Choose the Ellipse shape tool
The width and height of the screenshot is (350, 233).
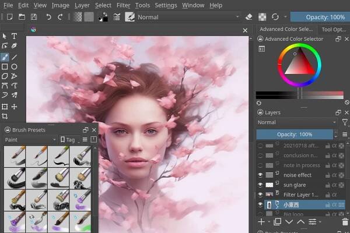[15, 66]
